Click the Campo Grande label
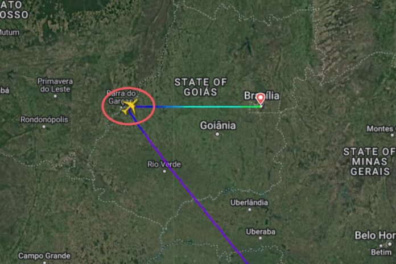396x264 pixels. (x=44, y=256)
